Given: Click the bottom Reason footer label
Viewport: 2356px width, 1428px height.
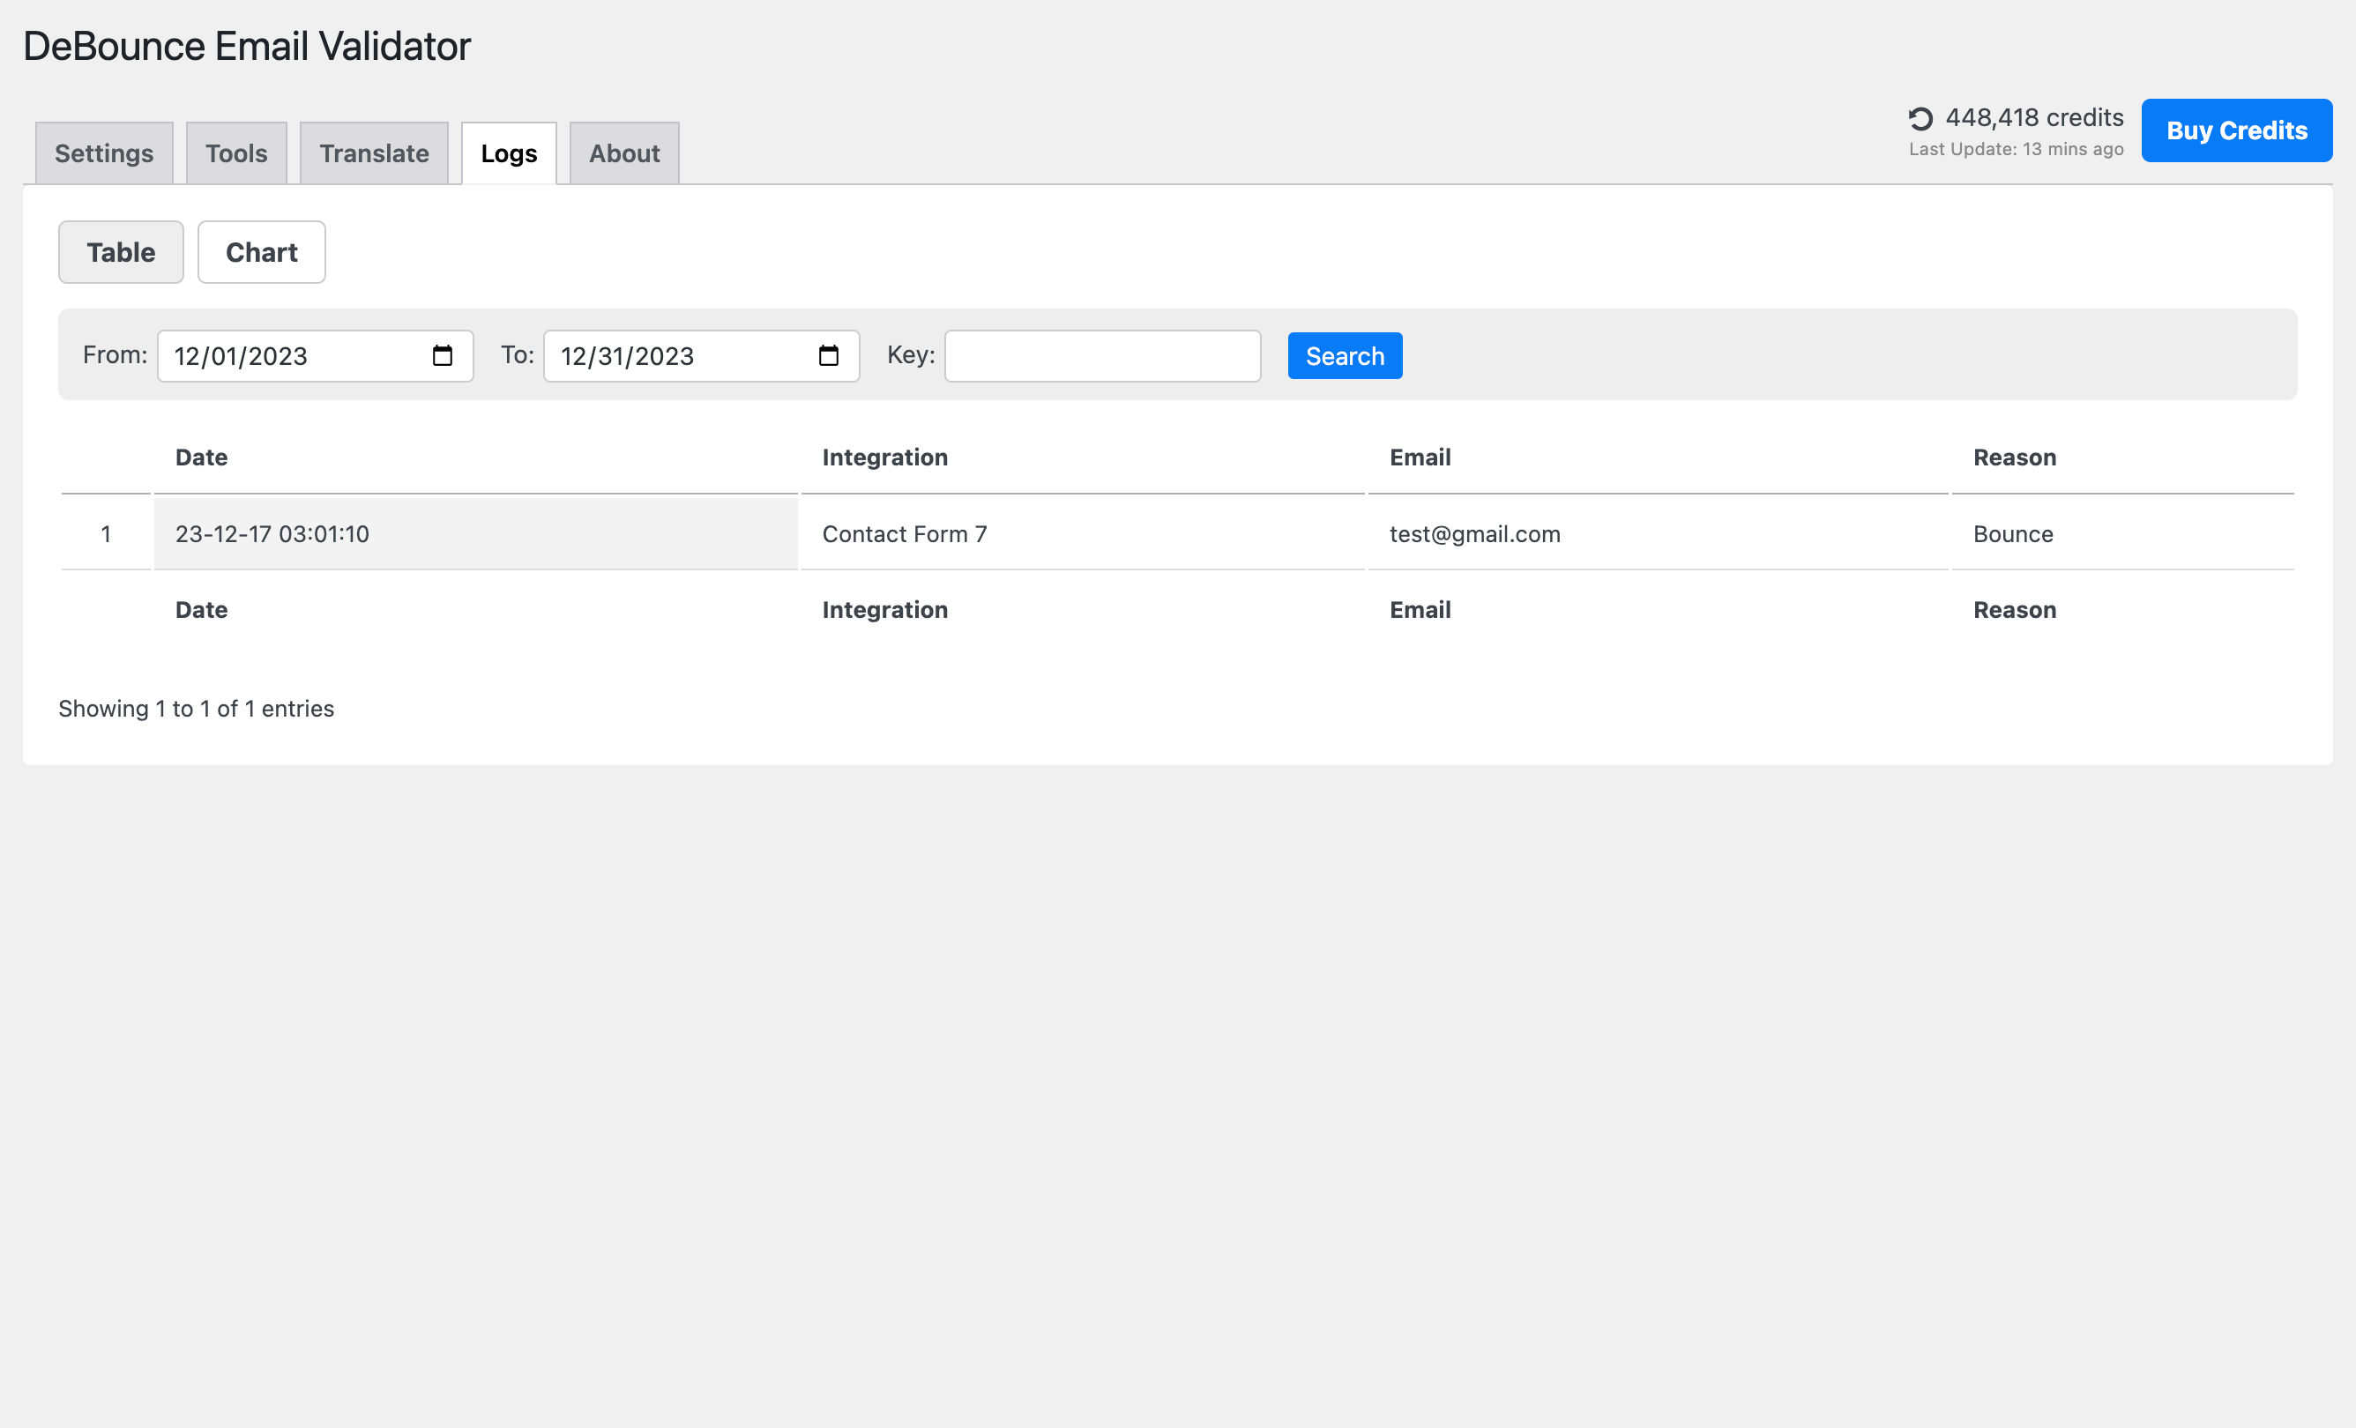Looking at the screenshot, I should click(2015, 610).
